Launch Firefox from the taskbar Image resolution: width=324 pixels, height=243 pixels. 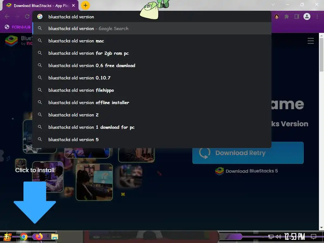[39, 236]
